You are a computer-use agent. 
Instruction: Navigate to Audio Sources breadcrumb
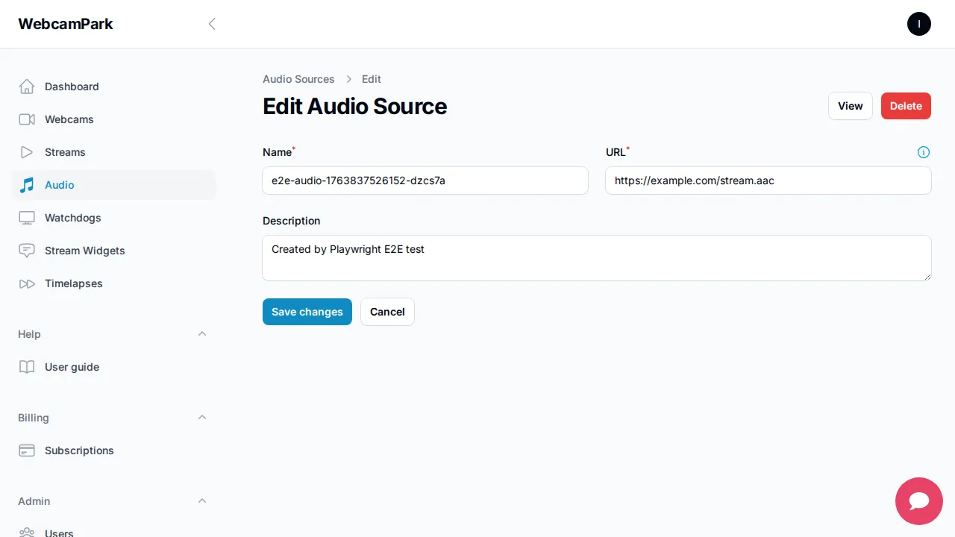point(298,79)
